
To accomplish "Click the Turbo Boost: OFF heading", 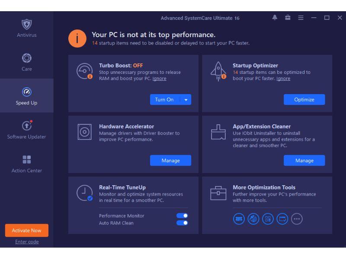I will [121, 66].
